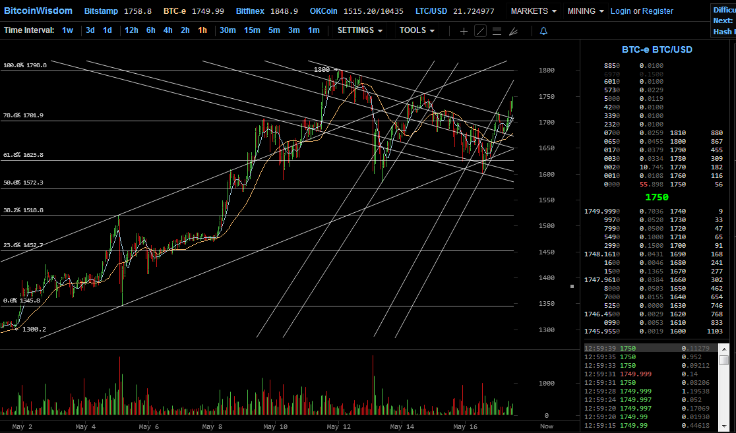Expand the MARKETS menu

(x=534, y=11)
